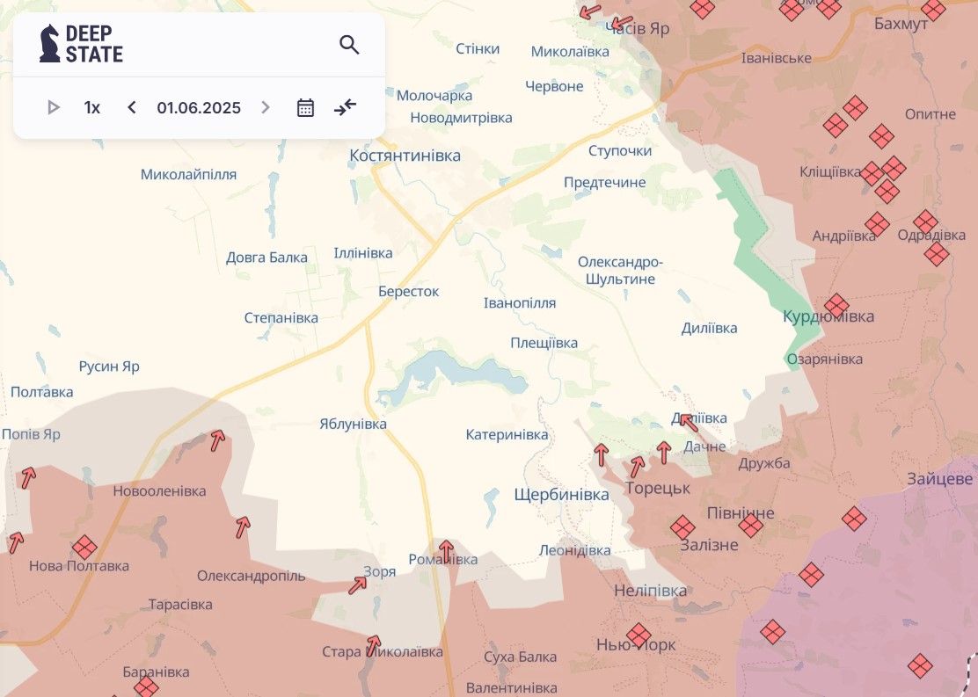Select unit marker above Нью-Йорк label

point(639,635)
